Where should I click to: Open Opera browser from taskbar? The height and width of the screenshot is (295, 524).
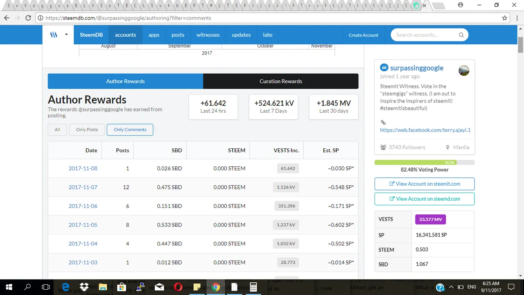[x=178, y=287]
